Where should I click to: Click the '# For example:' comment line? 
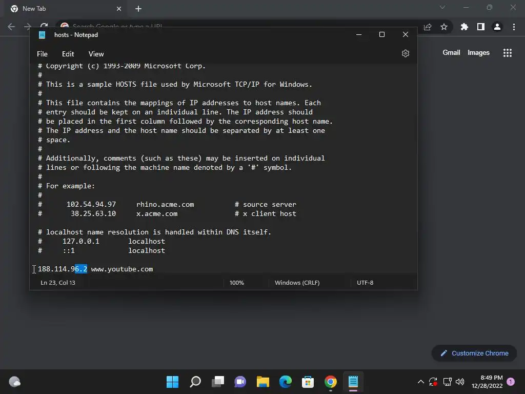(x=66, y=186)
